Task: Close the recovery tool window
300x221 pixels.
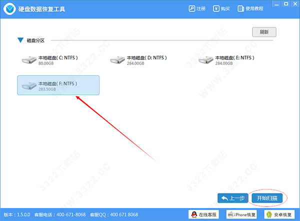Action: (295, 4)
